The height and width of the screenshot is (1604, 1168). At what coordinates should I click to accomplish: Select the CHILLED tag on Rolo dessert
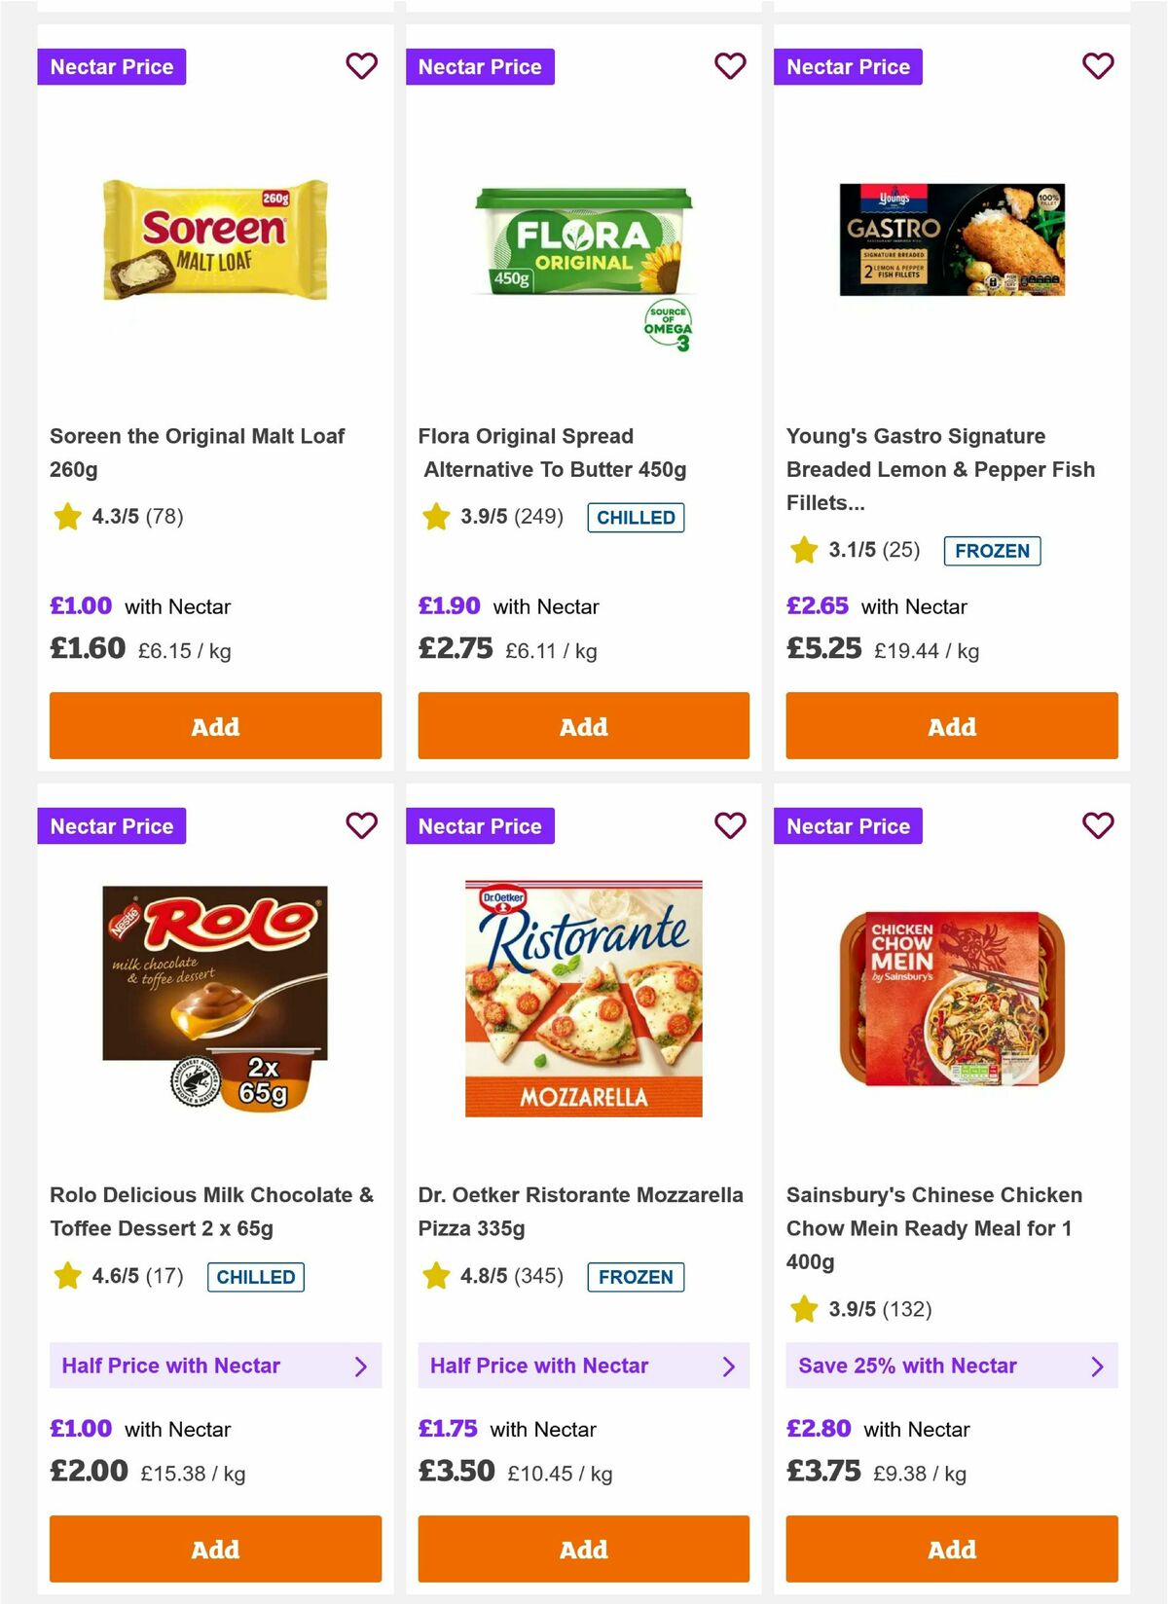[x=255, y=1276]
